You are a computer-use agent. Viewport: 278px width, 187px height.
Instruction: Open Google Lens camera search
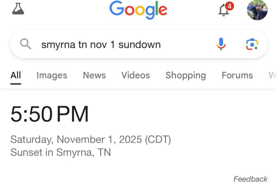(x=252, y=44)
